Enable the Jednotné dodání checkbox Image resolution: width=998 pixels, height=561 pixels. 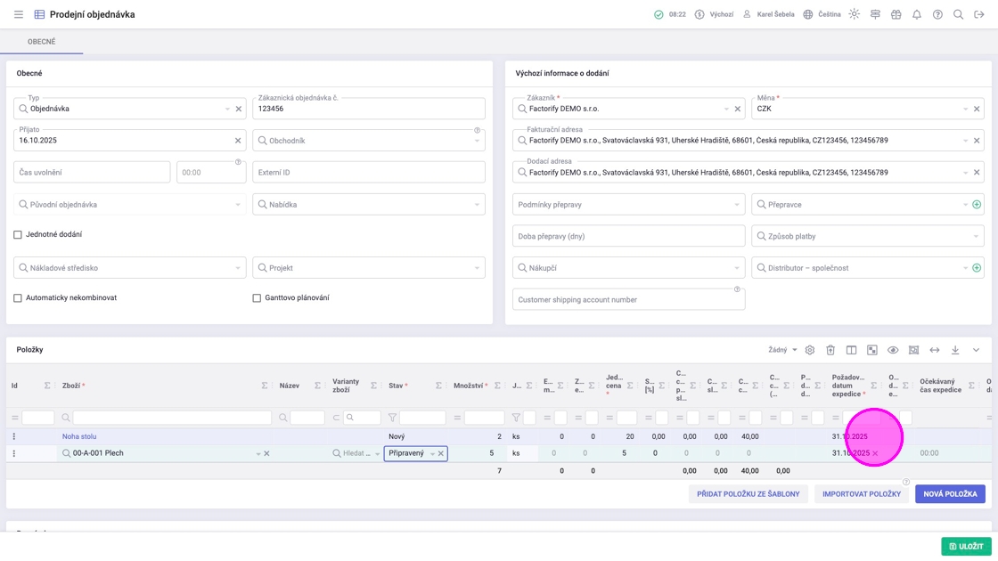[x=18, y=235]
